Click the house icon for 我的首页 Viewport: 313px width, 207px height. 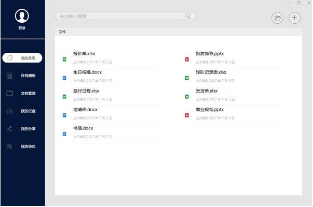click(x=9, y=58)
